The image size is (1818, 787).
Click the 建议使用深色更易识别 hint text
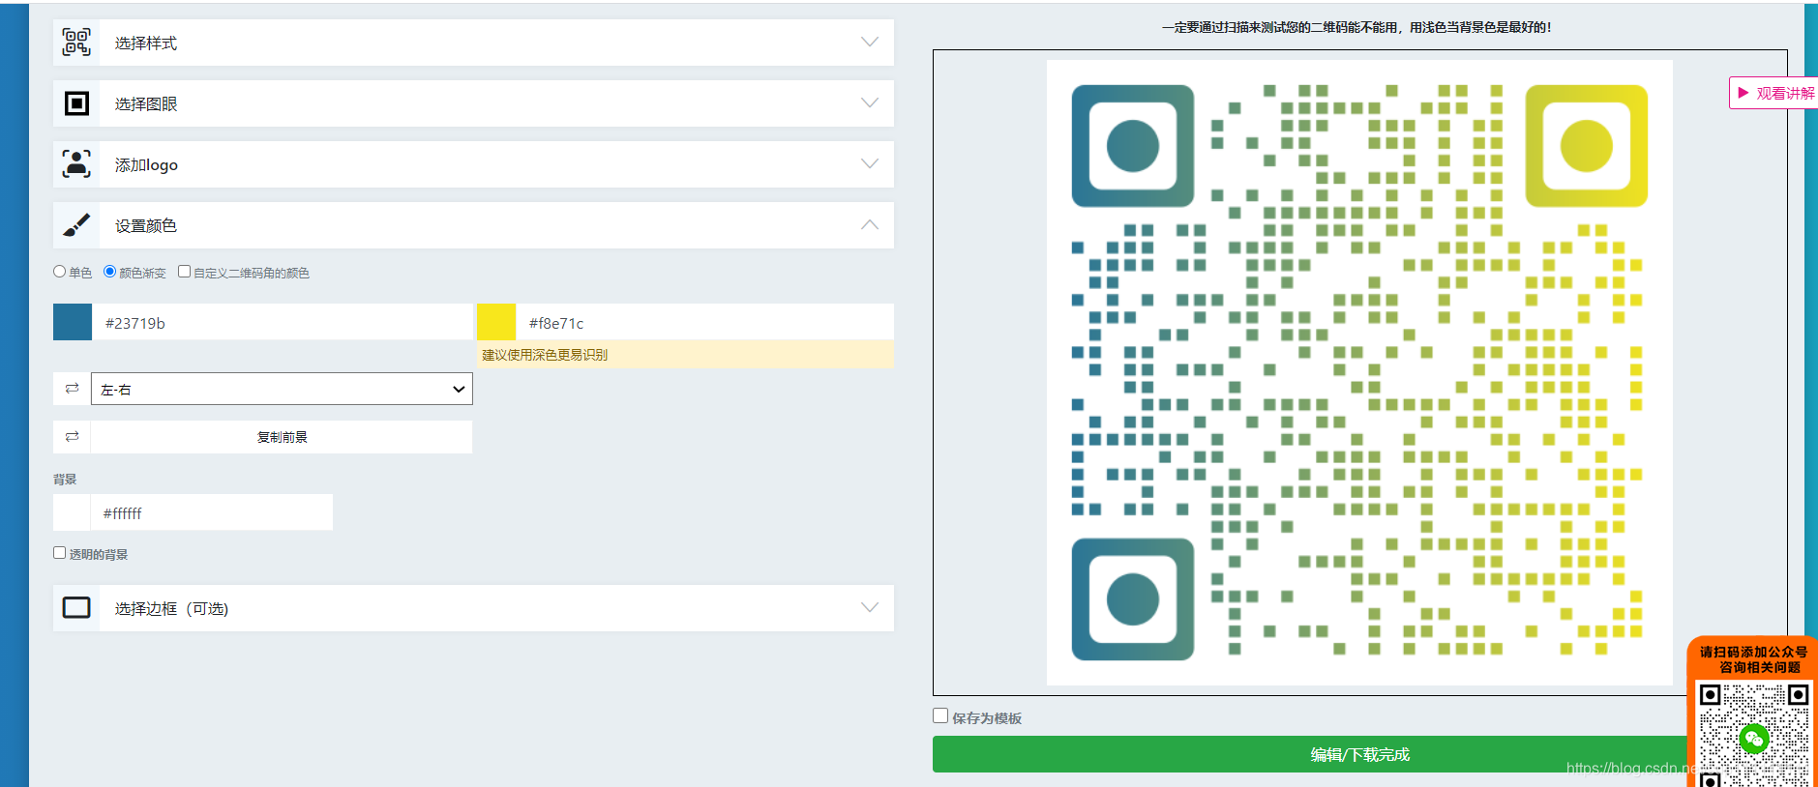(x=545, y=355)
